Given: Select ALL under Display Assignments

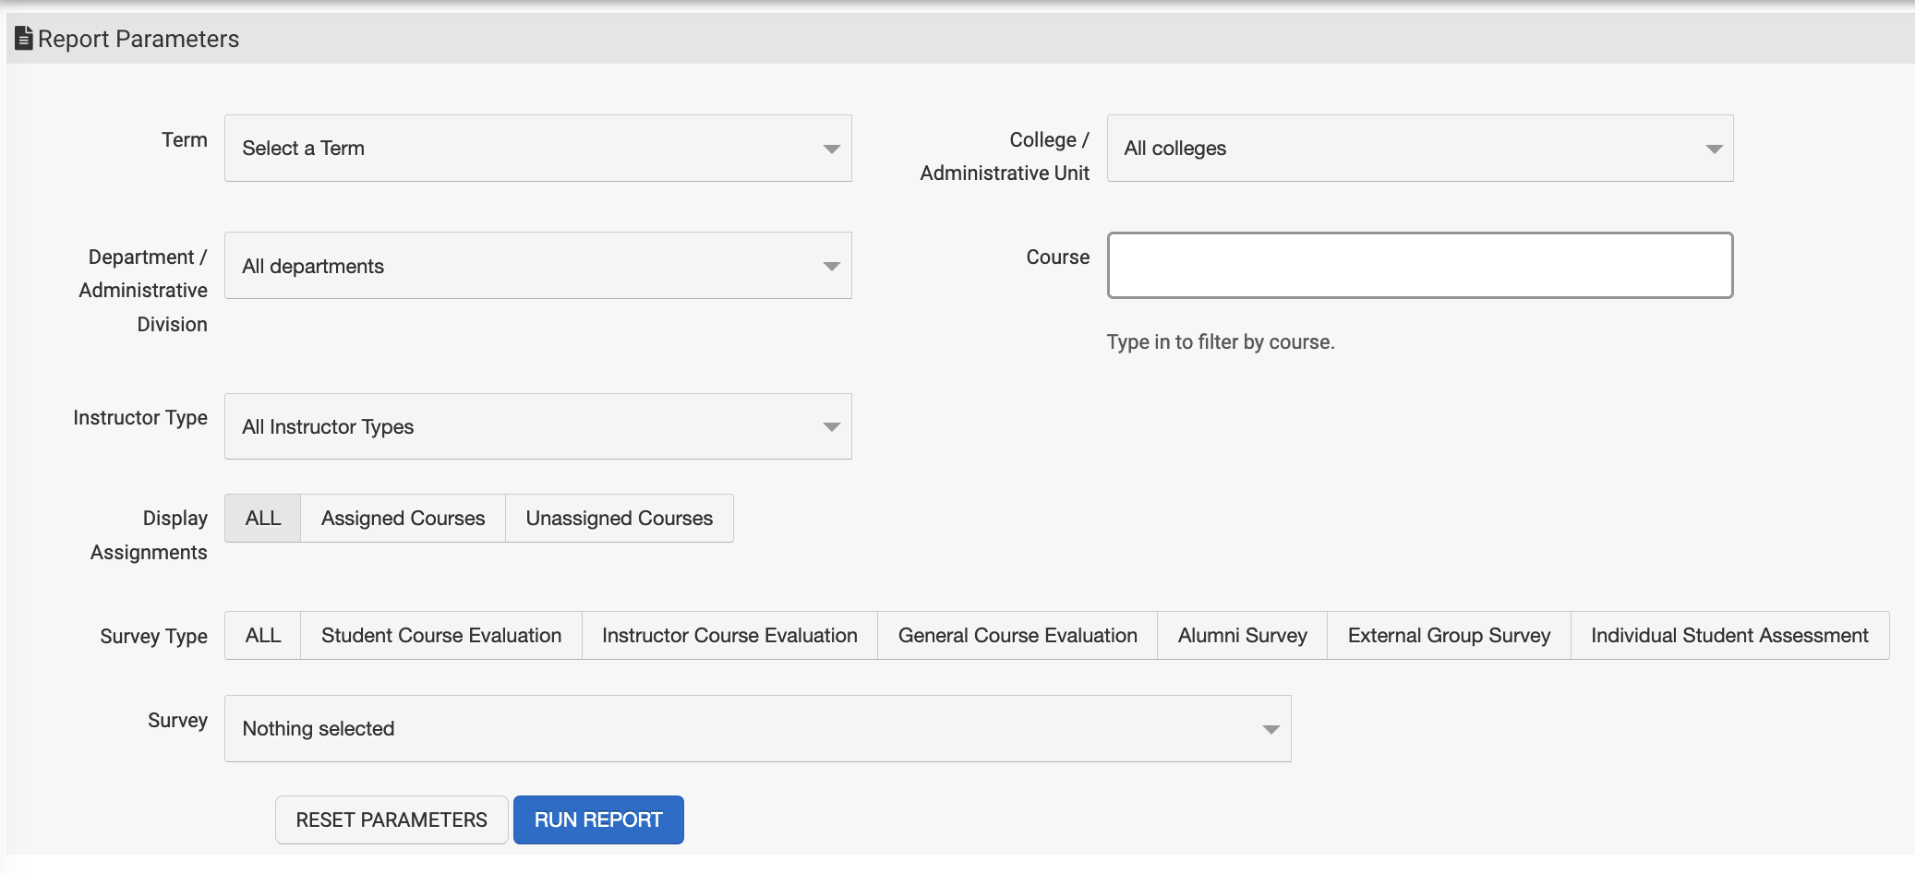Looking at the screenshot, I should [x=263, y=519].
